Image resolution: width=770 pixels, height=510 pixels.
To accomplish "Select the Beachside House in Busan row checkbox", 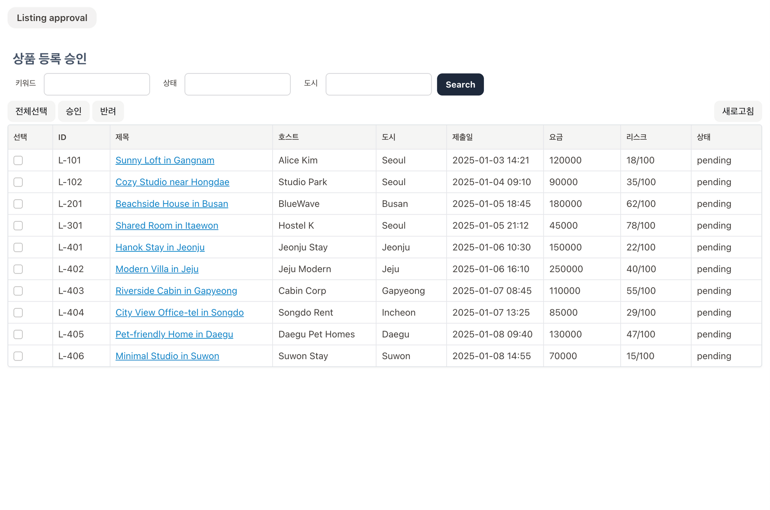I will 18,204.
